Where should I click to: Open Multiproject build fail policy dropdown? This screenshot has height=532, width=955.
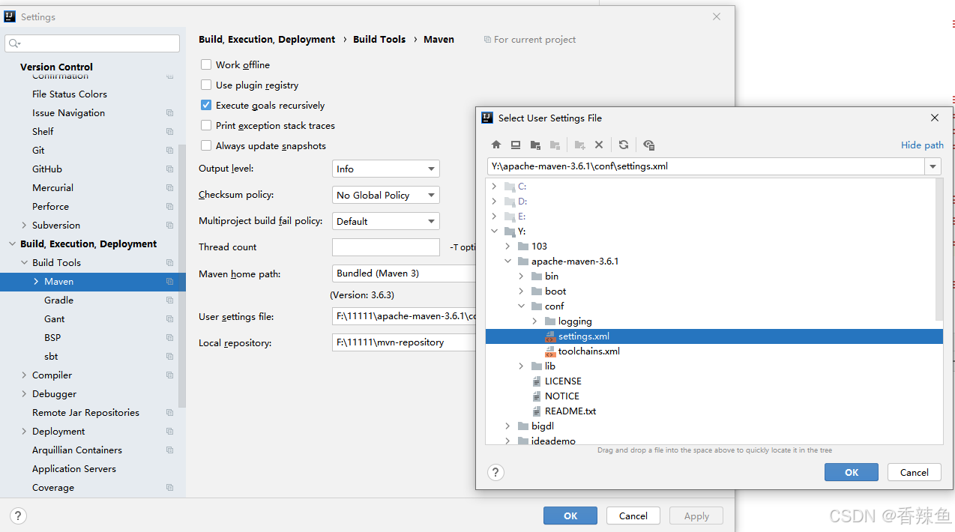[386, 222]
